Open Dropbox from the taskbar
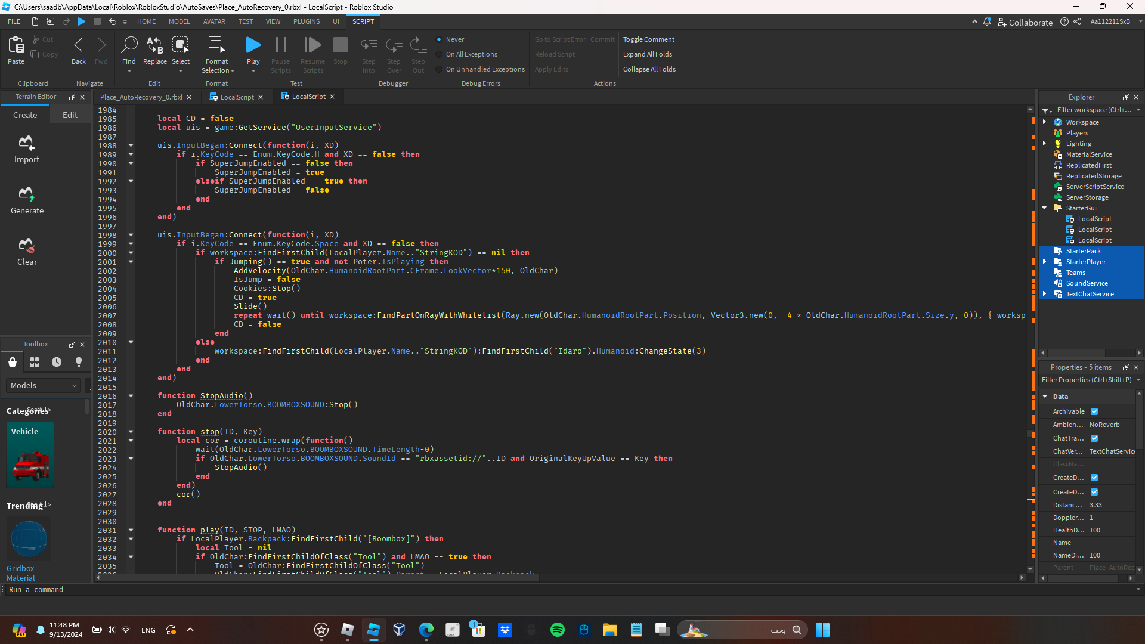The image size is (1145, 644). tap(505, 630)
